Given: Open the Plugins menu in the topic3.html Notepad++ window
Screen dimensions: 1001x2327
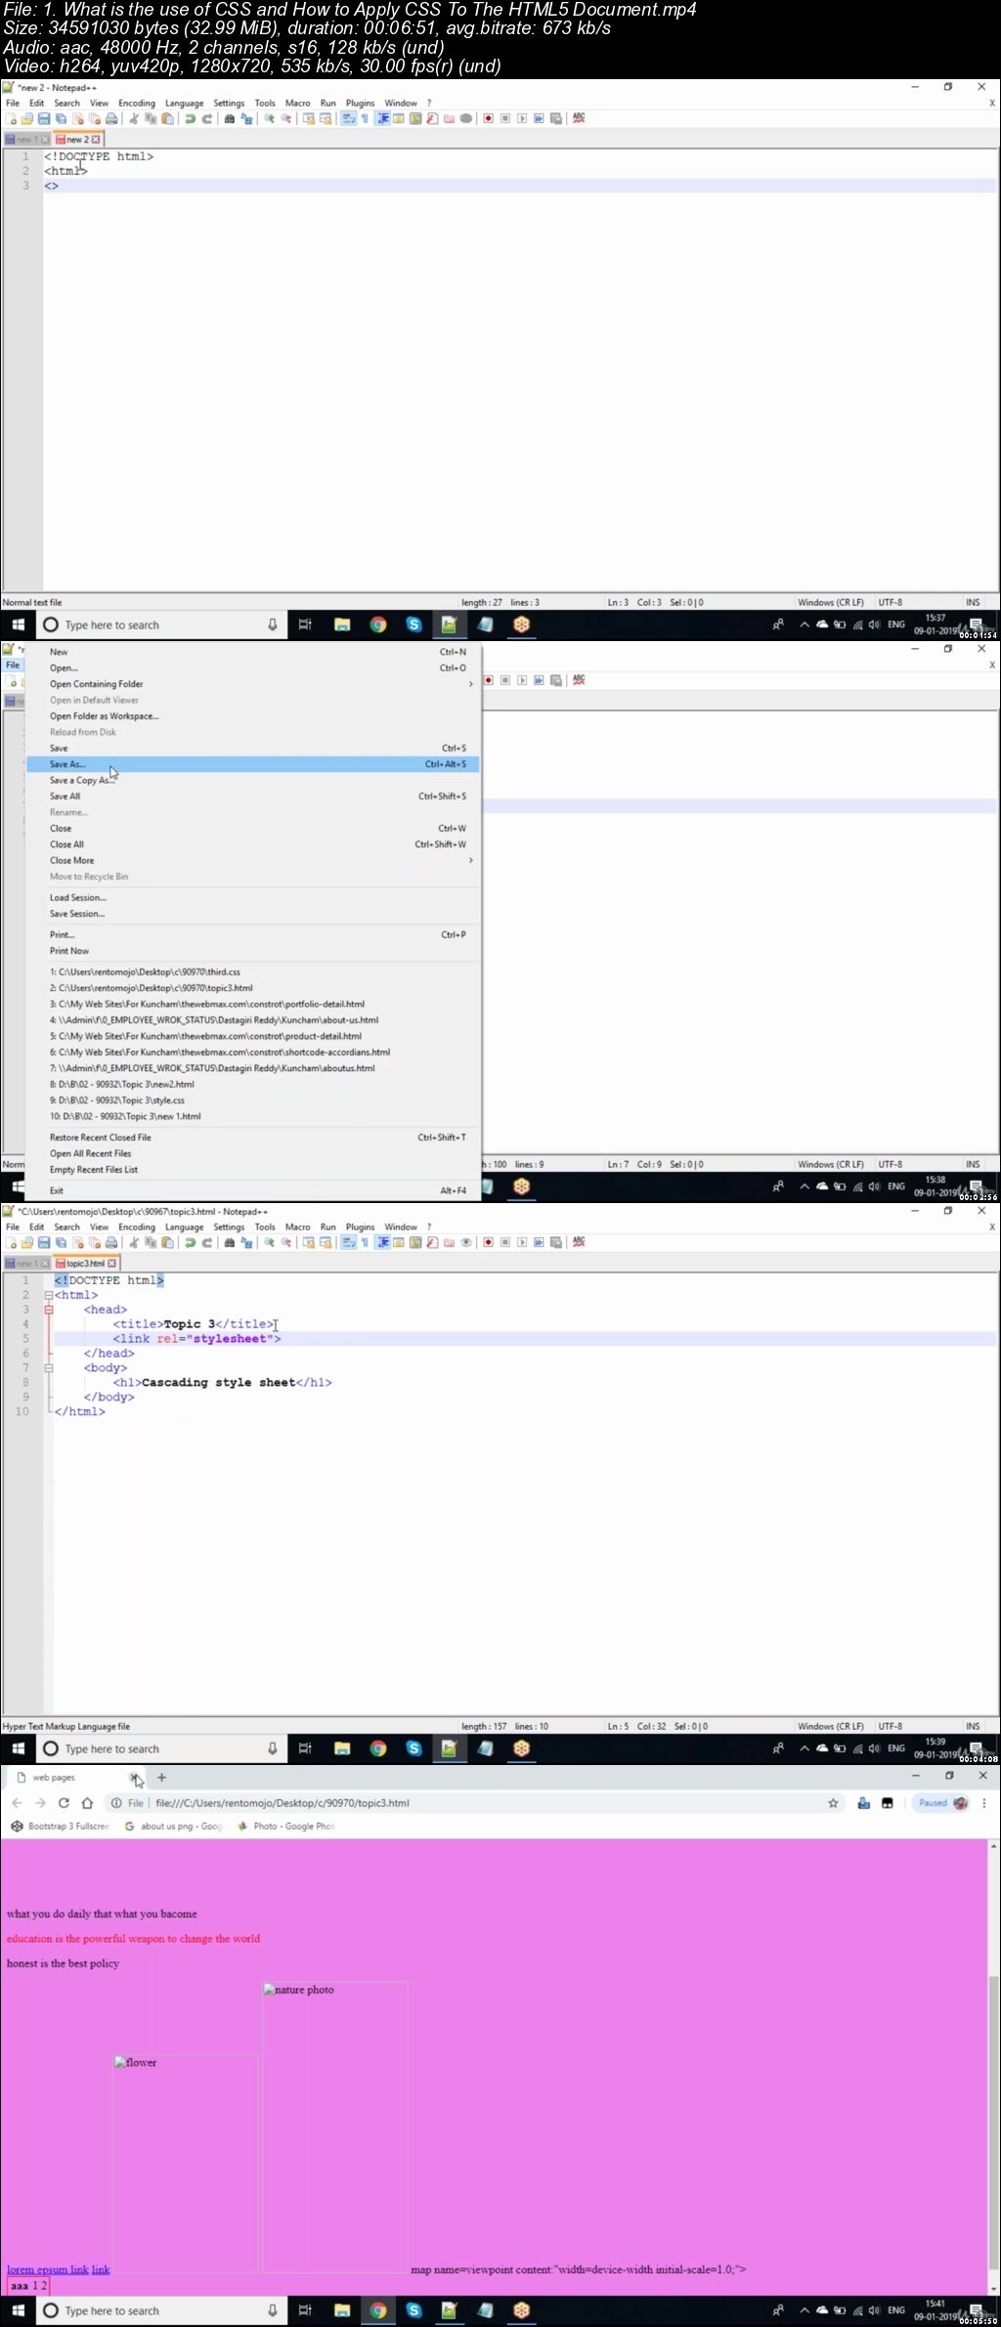Looking at the screenshot, I should 360,1227.
